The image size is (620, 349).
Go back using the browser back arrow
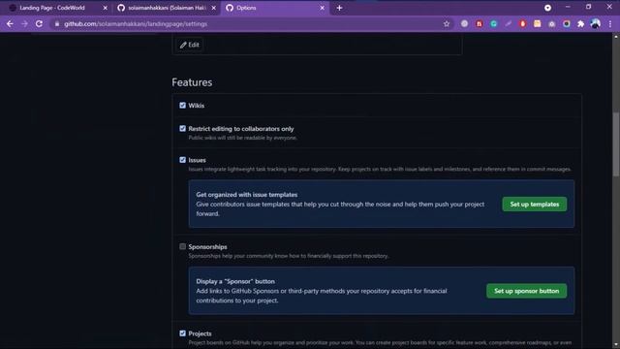[x=10, y=23]
